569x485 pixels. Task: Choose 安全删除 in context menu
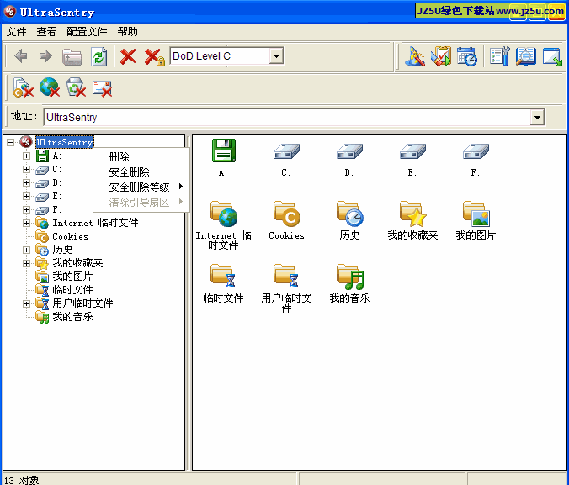coord(141,171)
